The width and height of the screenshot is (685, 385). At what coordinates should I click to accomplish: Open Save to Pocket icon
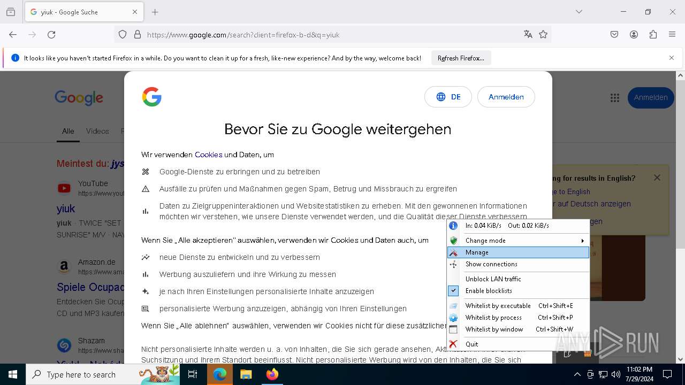(614, 34)
